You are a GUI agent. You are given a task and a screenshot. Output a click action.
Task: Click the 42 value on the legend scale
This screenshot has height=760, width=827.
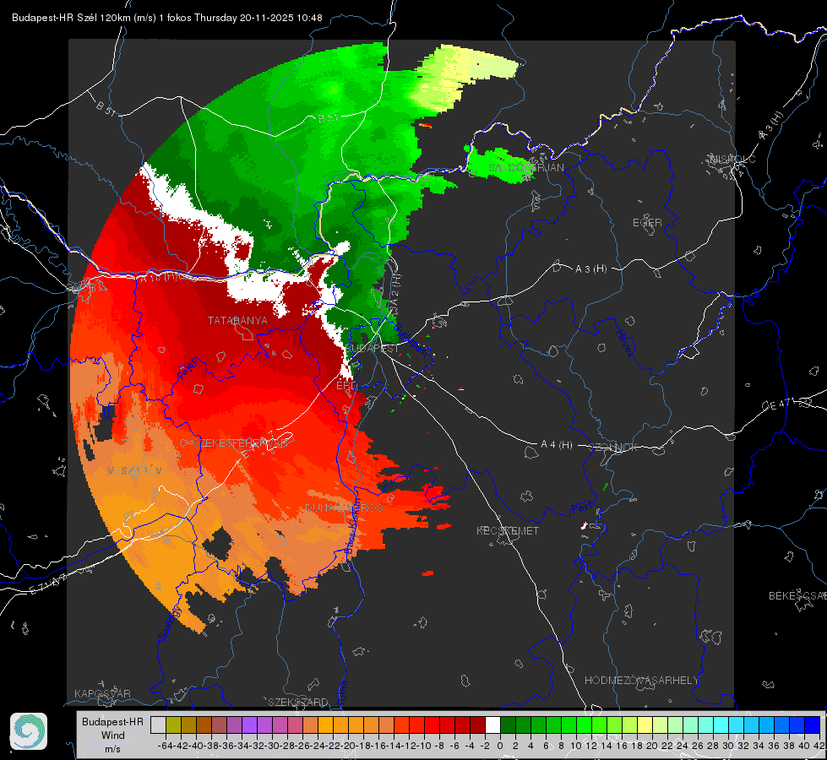[819, 746]
